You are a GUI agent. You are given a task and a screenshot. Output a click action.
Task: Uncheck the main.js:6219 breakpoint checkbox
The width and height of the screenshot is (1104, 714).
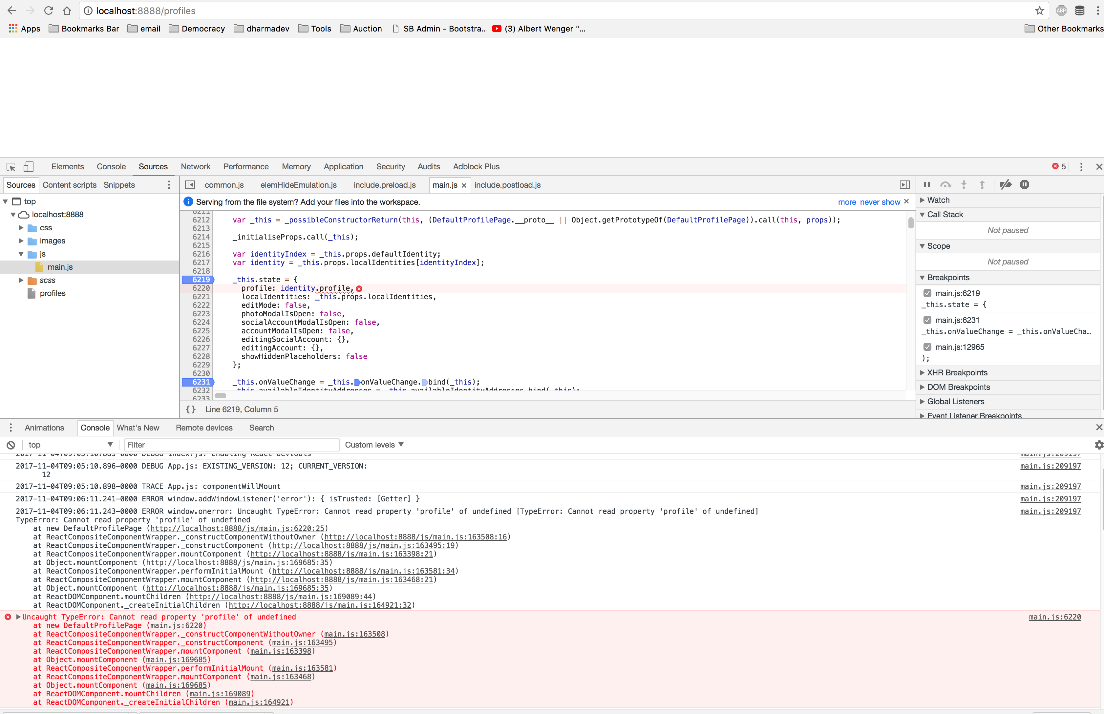point(927,293)
